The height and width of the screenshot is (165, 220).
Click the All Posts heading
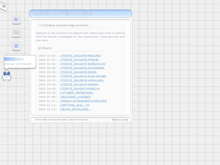(x=44, y=48)
